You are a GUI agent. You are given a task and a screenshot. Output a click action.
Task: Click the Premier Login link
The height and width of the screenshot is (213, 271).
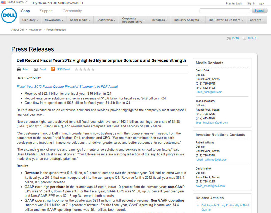point(234,4)
